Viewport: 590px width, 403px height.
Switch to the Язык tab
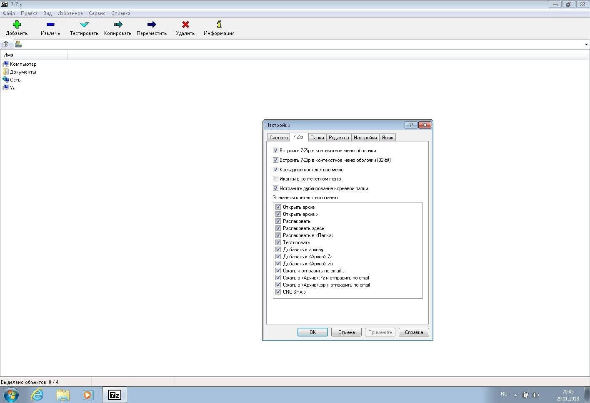[x=387, y=138]
